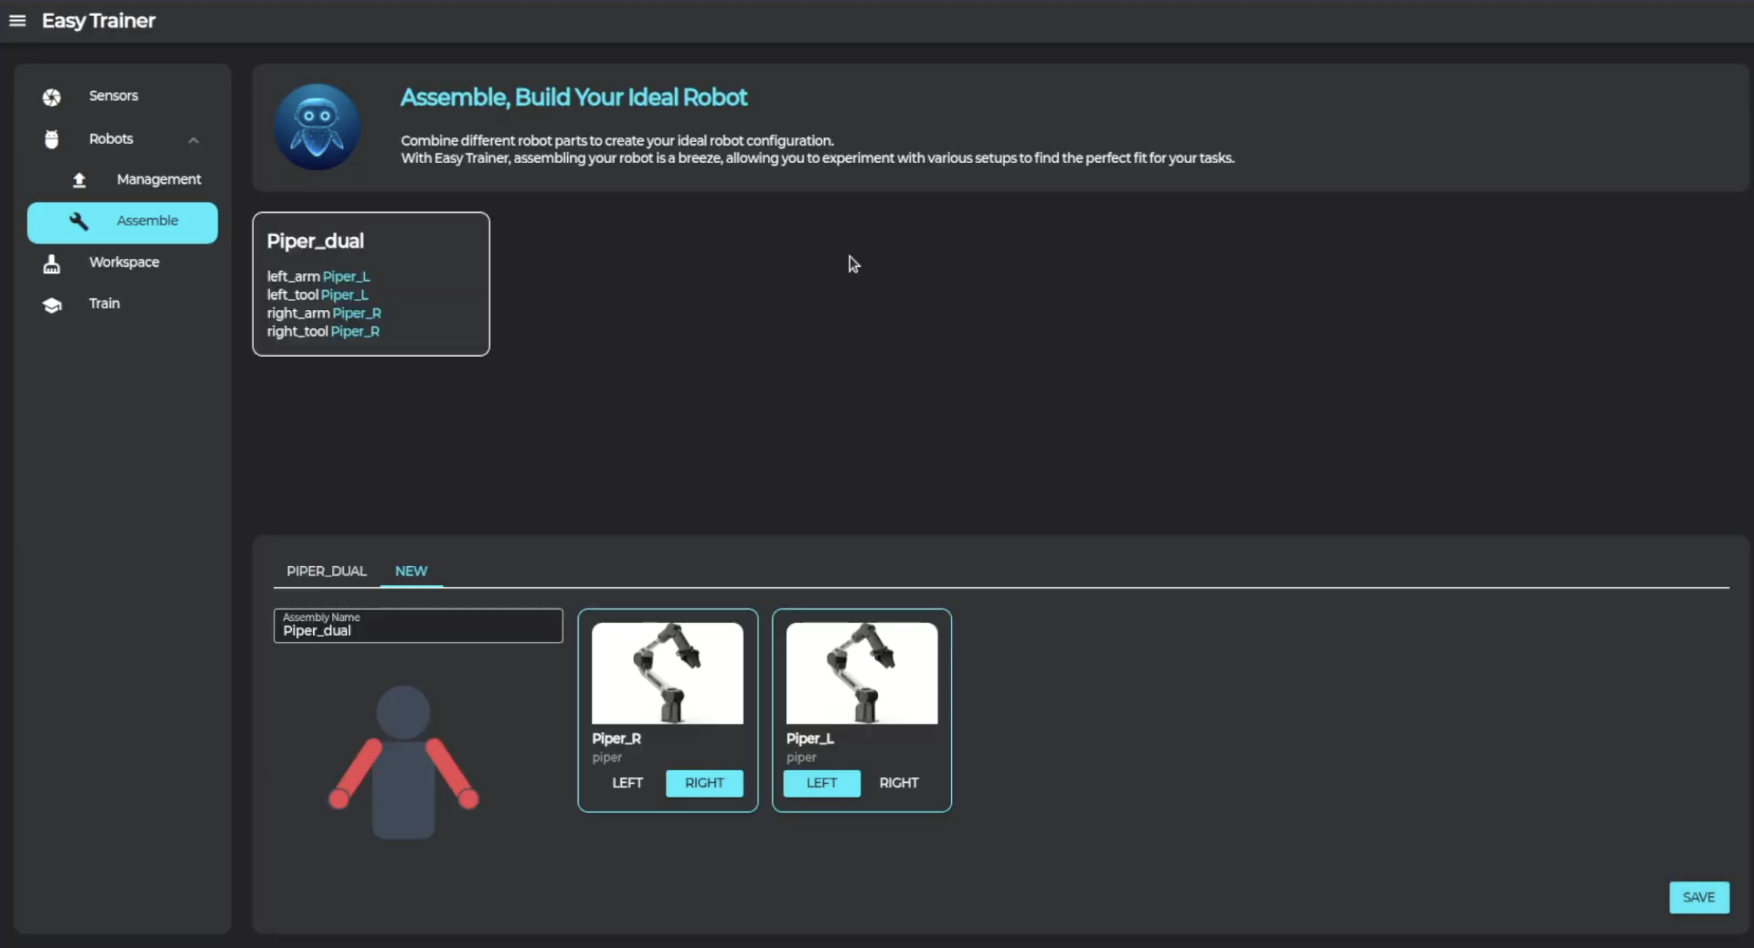Click the Workspace broom icon
Image resolution: width=1754 pixels, height=948 pixels.
click(52, 263)
